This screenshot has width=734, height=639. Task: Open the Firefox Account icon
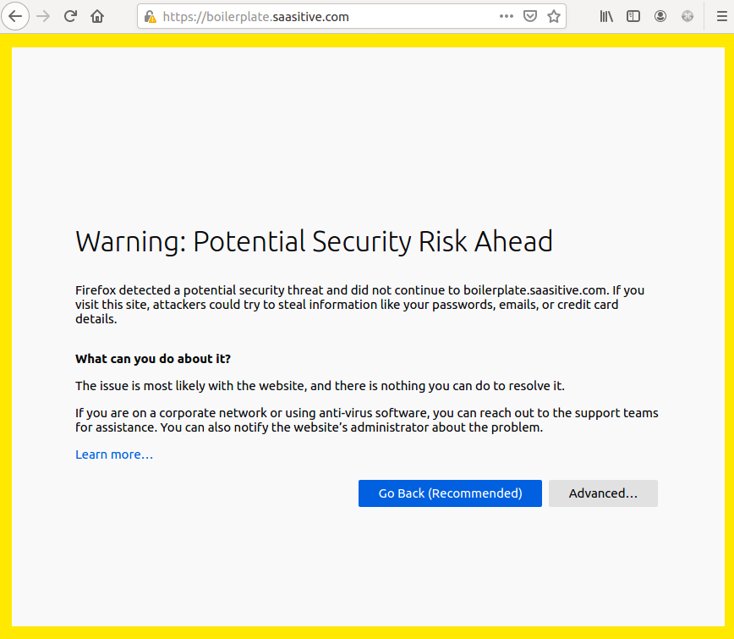click(x=660, y=16)
